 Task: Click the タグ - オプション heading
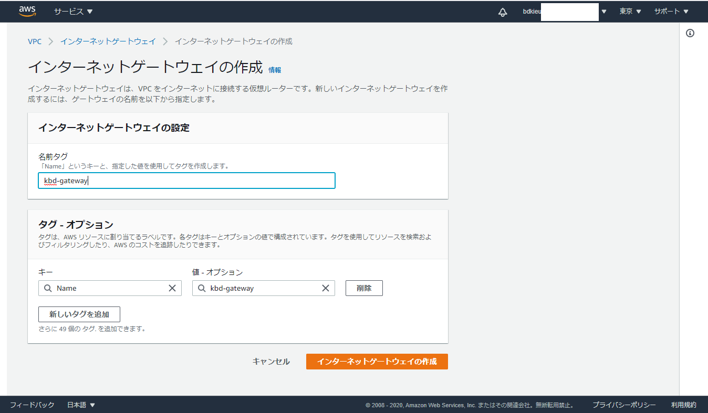click(76, 225)
